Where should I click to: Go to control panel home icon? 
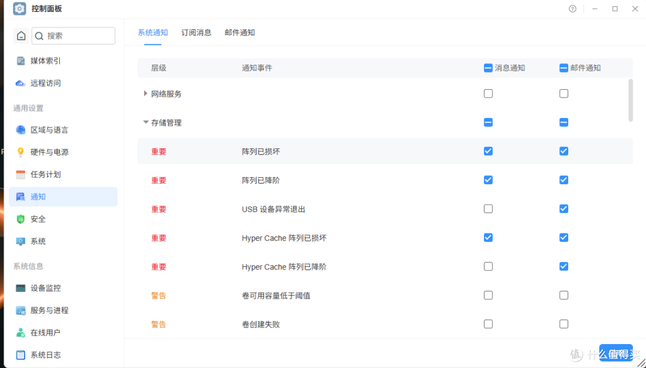(x=21, y=36)
